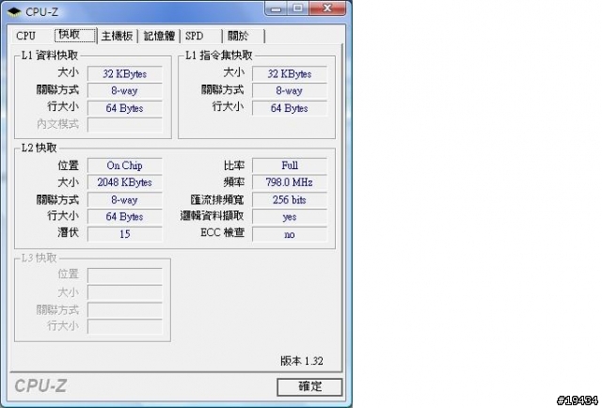Click the 頻率 label in L2
The image size is (602, 408).
coord(234,182)
